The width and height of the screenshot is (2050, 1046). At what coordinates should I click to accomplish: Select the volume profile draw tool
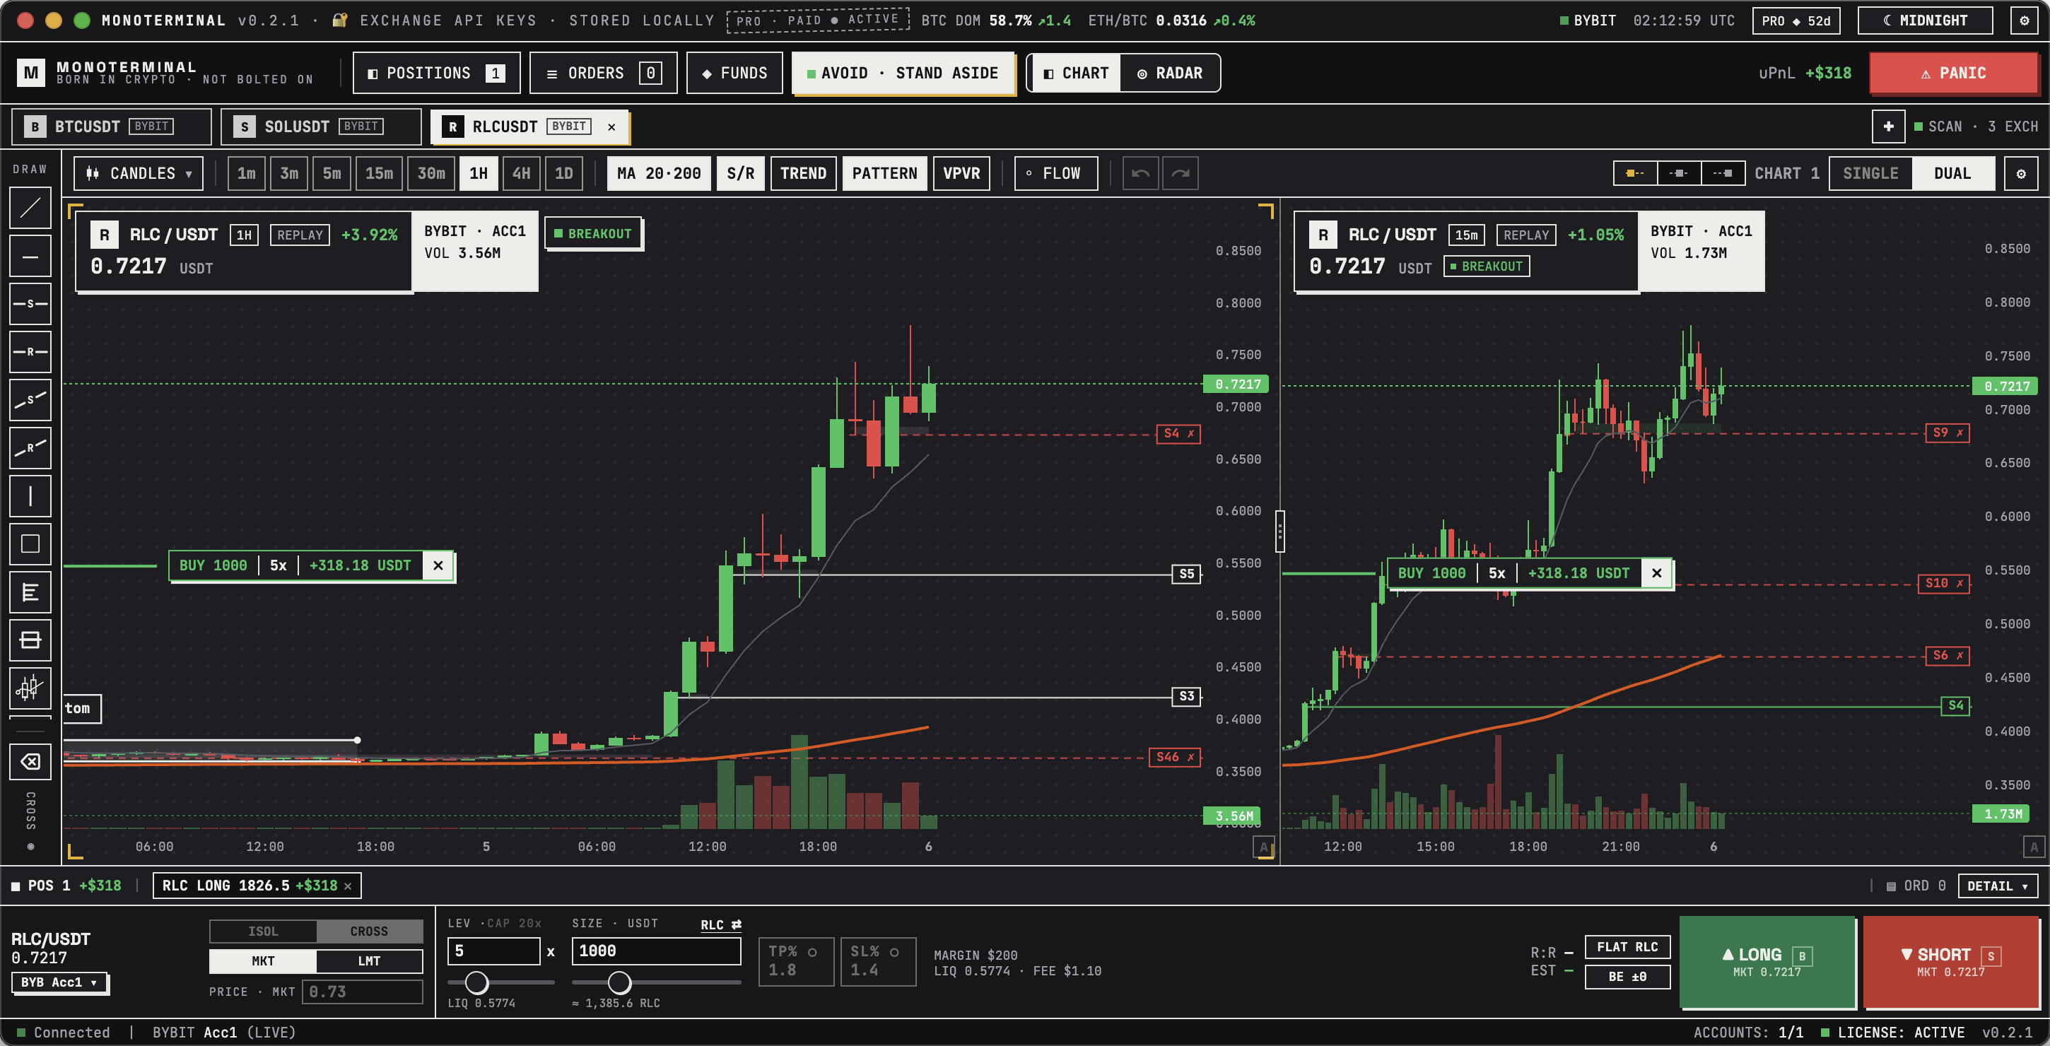point(30,592)
